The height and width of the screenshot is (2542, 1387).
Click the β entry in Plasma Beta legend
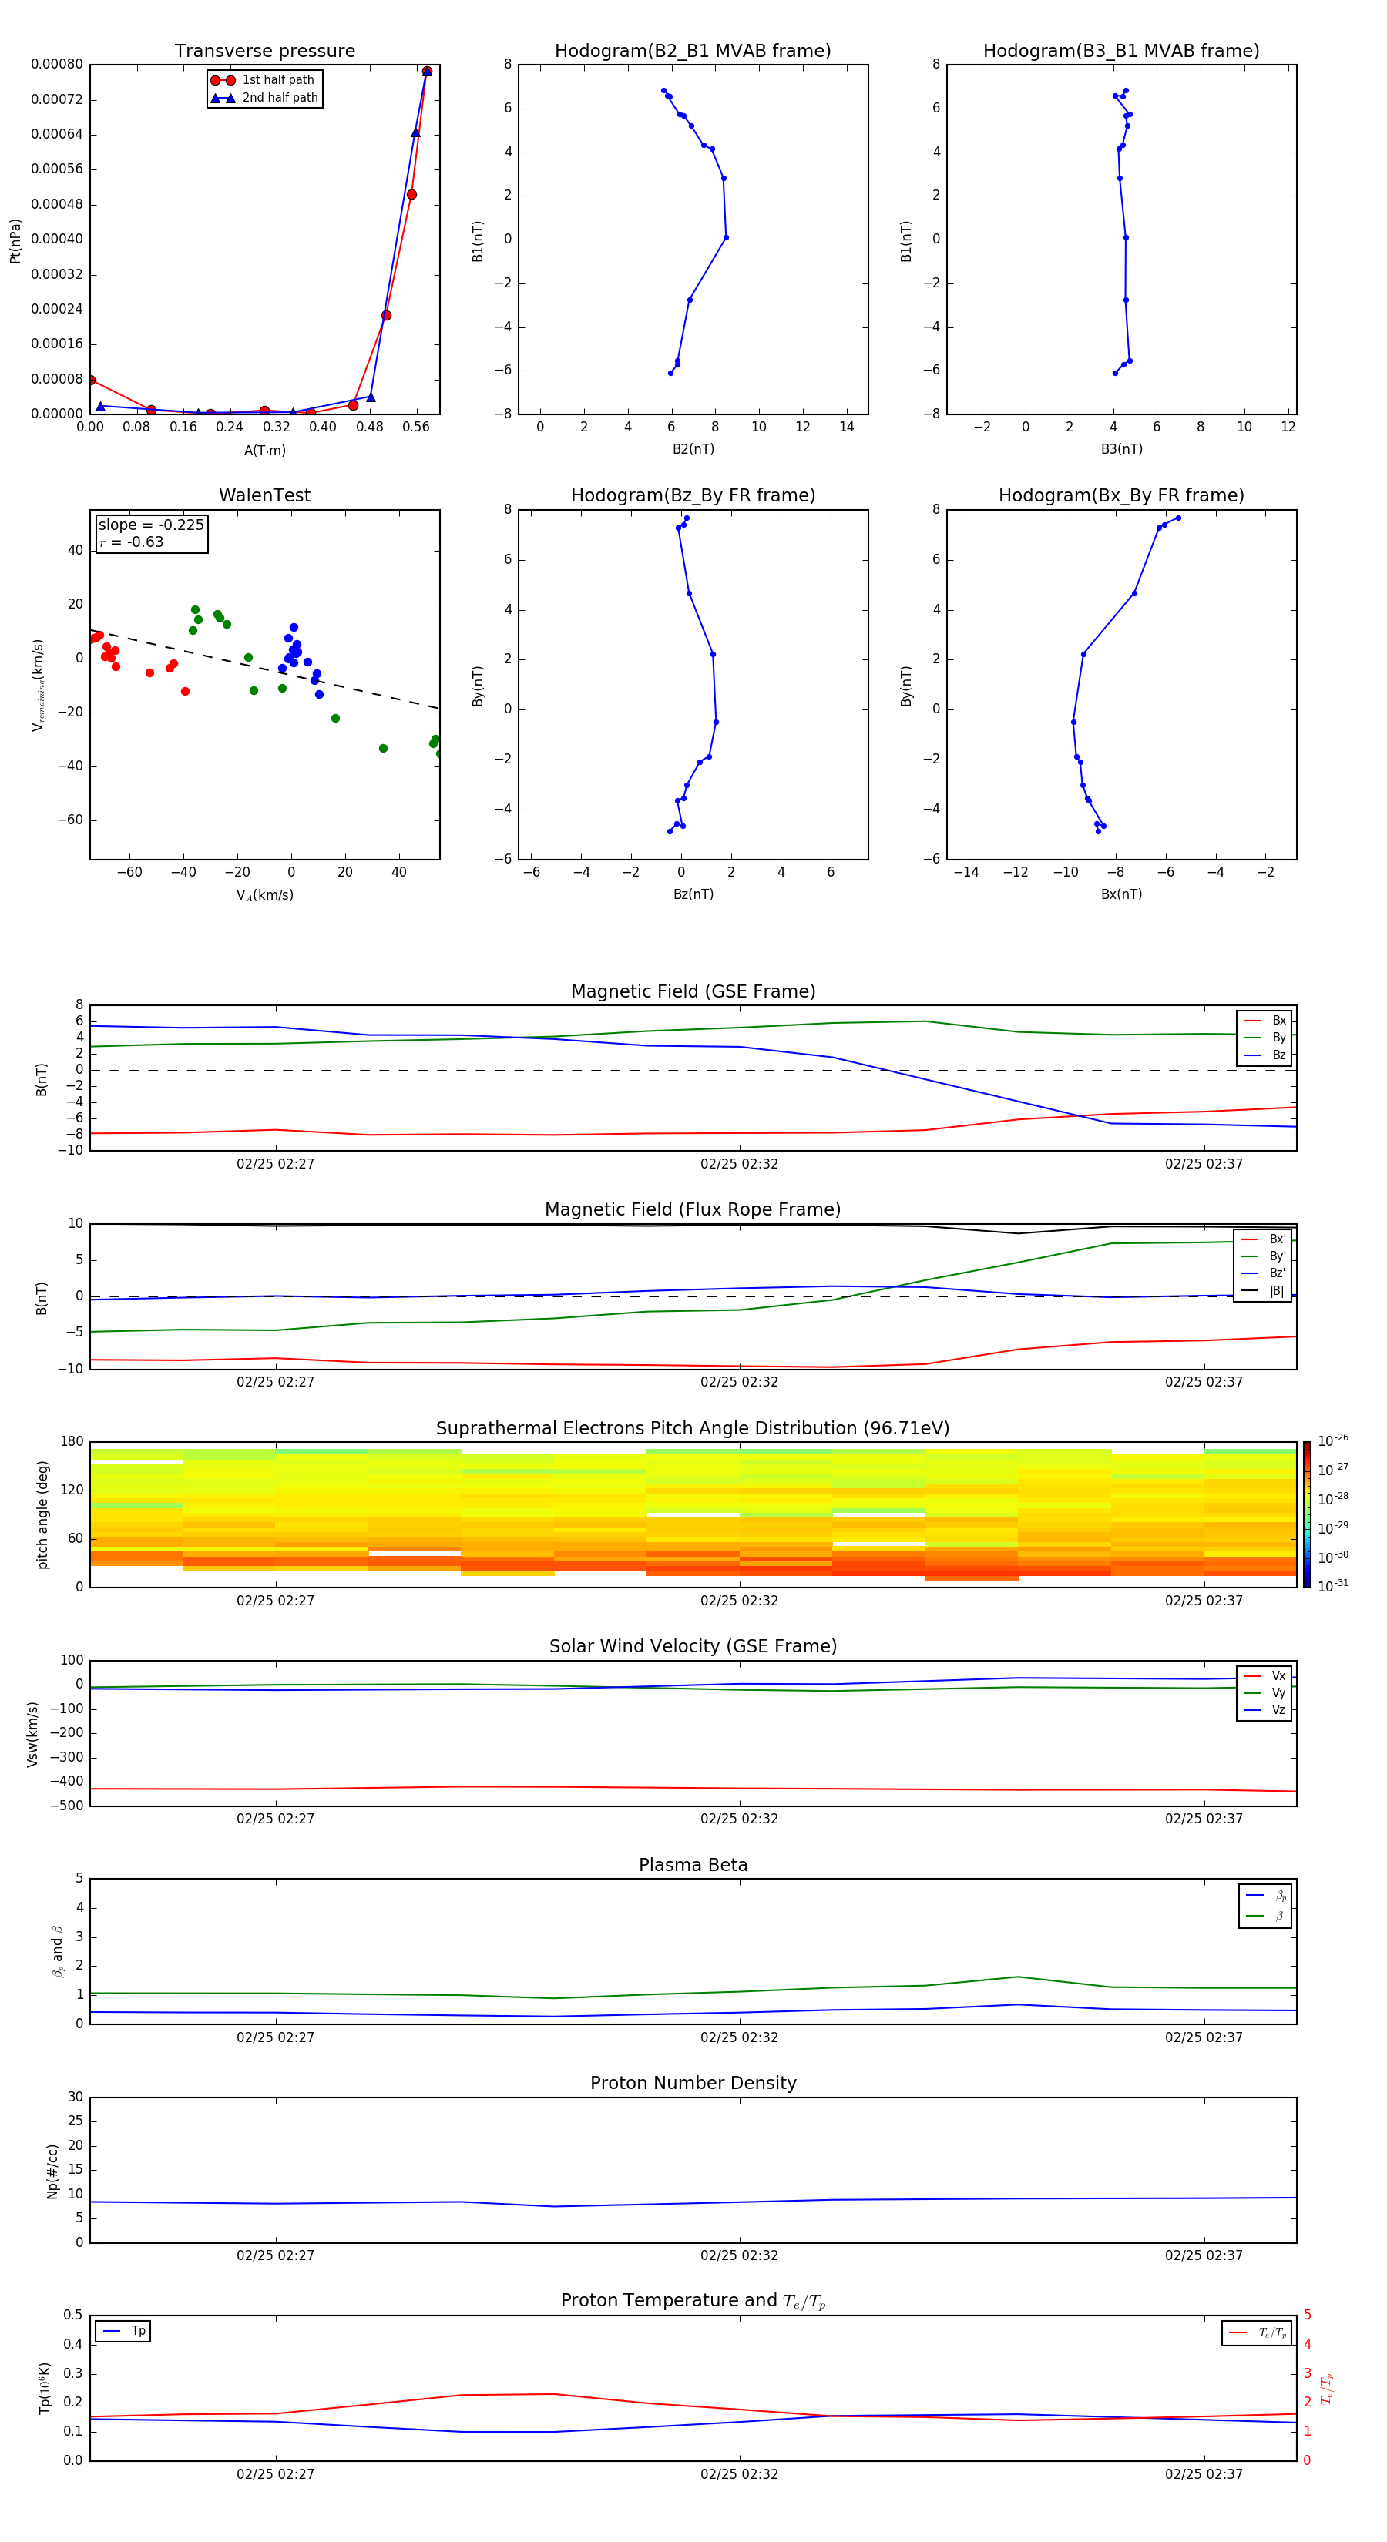click(x=1265, y=1917)
